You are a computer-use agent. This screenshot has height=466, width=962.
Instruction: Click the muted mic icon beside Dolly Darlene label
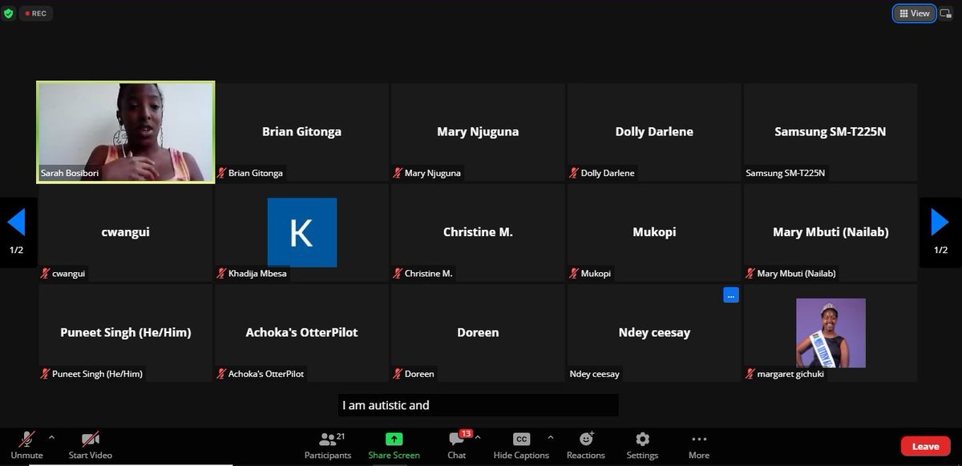[x=574, y=173]
